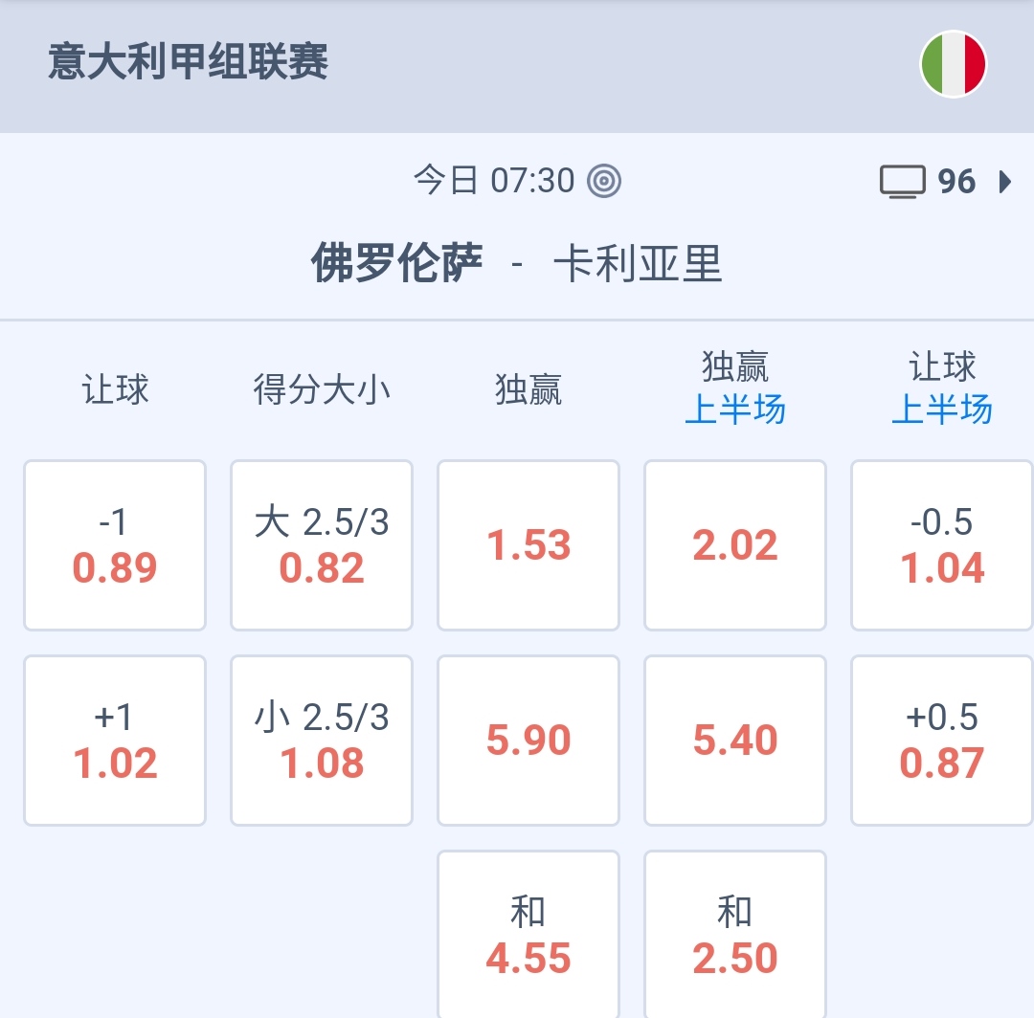
Task: Pick 大 2.5/3 over odds 0.82
Action: pos(322,545)
